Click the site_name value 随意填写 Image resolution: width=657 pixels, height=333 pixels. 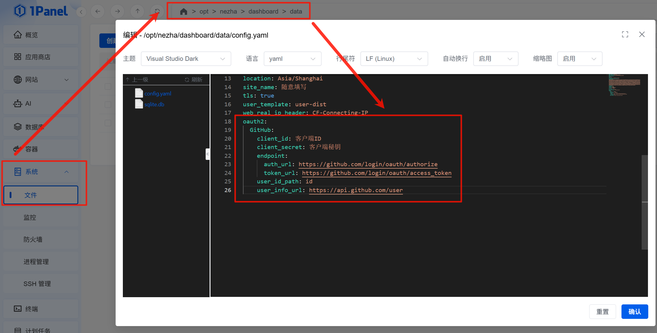294,87
